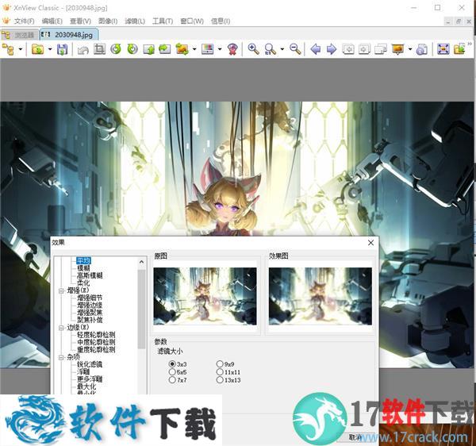476x446 pixels.
Task: Click the cascade windows icon
Action: click(381, 49)
